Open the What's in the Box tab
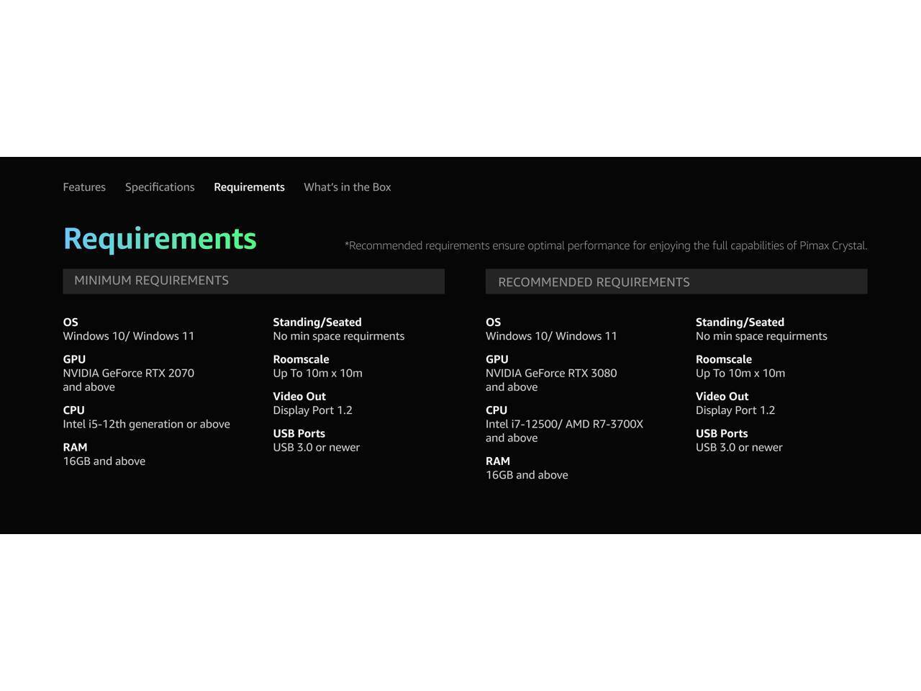The image size is (921, 691). click(348, 187)
